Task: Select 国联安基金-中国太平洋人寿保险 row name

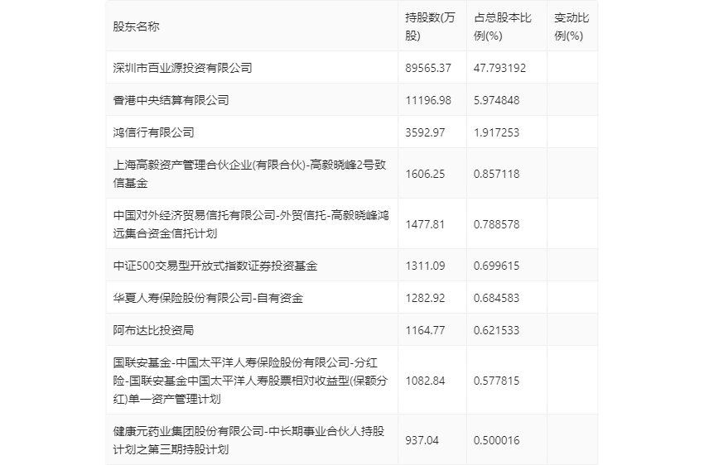Action: (x=250, y=381)
